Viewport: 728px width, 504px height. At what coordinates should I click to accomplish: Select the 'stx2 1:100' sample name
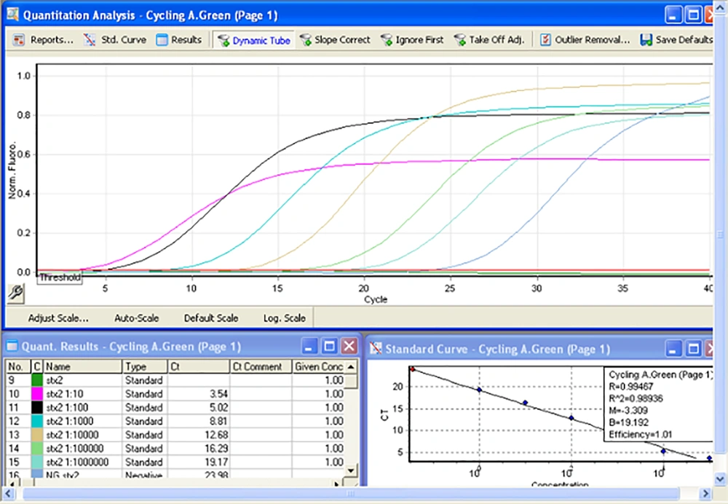point(67,407)
